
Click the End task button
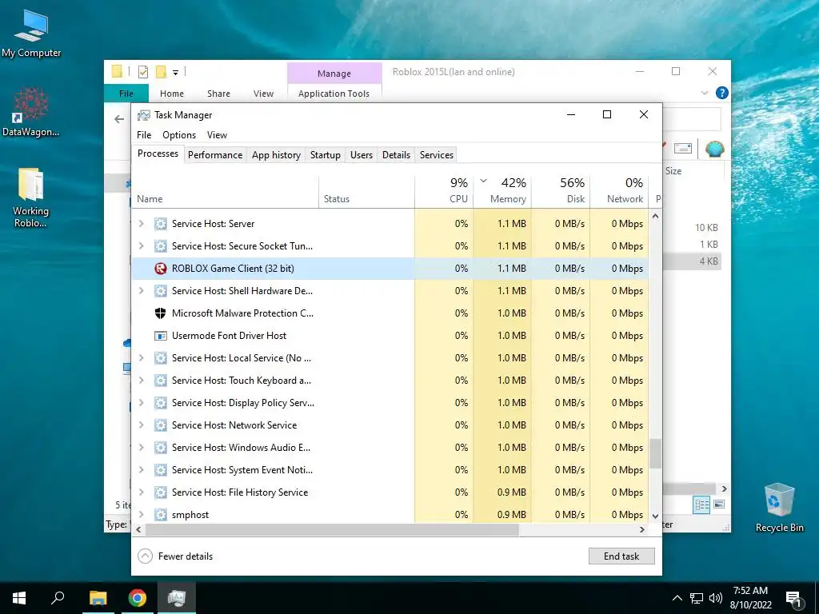621,556
